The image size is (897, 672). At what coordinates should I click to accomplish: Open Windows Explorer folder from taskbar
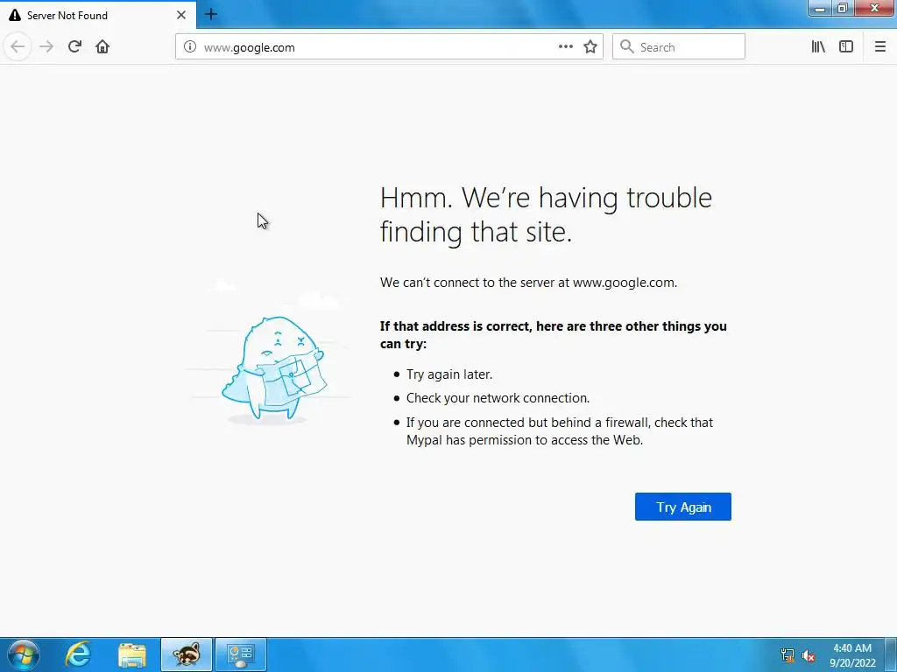pyautogui.click(x=132, y=654)
